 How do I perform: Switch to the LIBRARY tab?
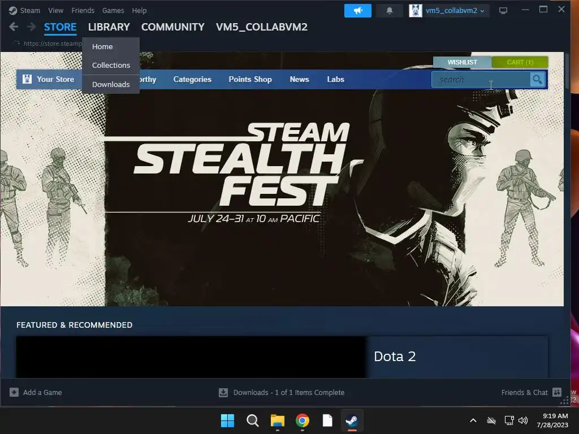click(109, 27)
